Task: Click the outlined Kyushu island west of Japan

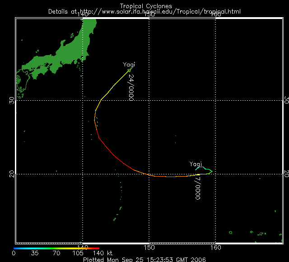Action: tap(21, 84)
